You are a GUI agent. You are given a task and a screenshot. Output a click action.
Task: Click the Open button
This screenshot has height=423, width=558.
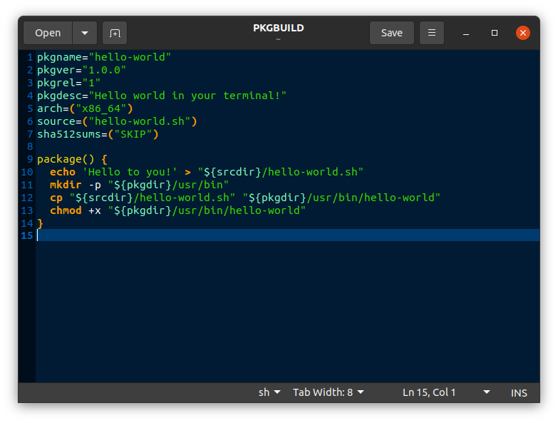click(x=48, y=33)
